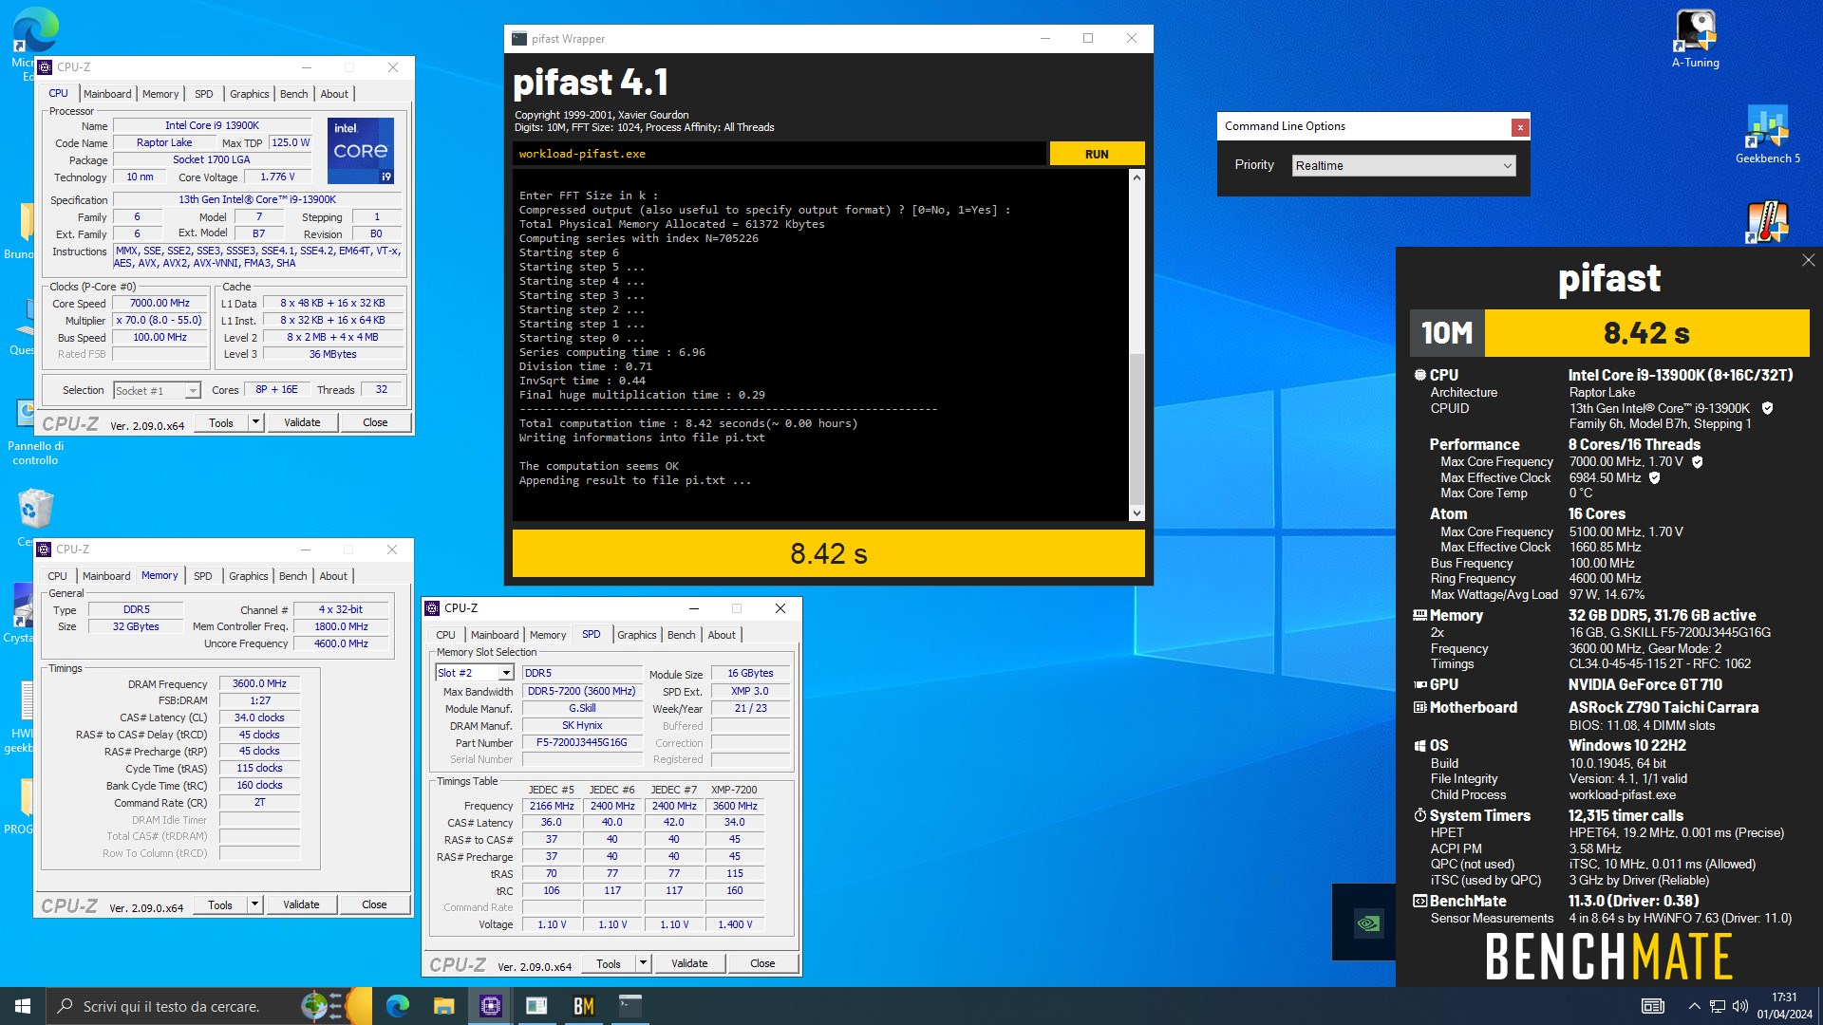The width and height of the screenshot is (1823, 1025).
Task: Click the pifast console scrollbar thumb
Action: pyautogui.click(x=1137, y=429)
